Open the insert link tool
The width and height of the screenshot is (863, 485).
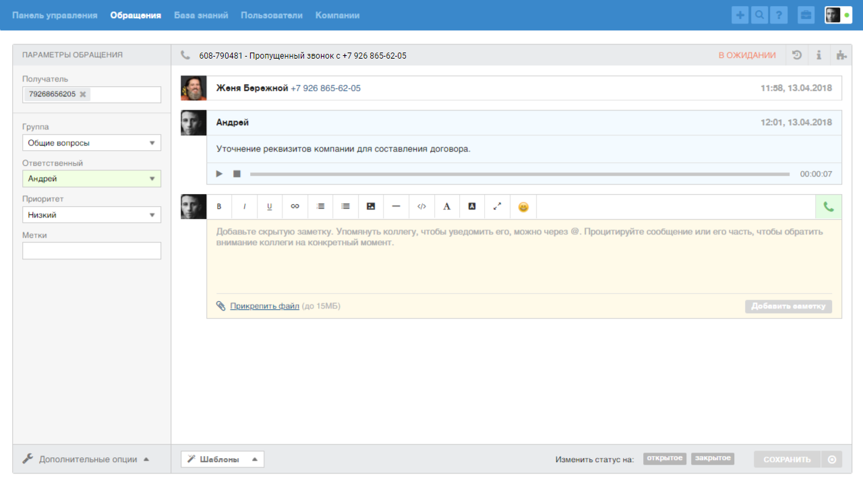click(295, 206)
